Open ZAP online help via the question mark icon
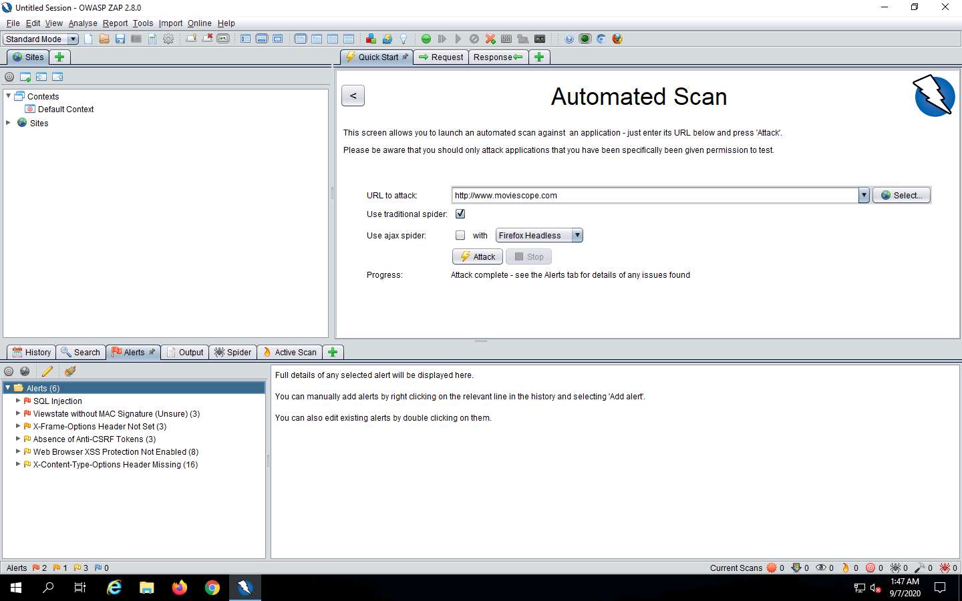The height and width of the screenshot is (601, 962). 569,39
